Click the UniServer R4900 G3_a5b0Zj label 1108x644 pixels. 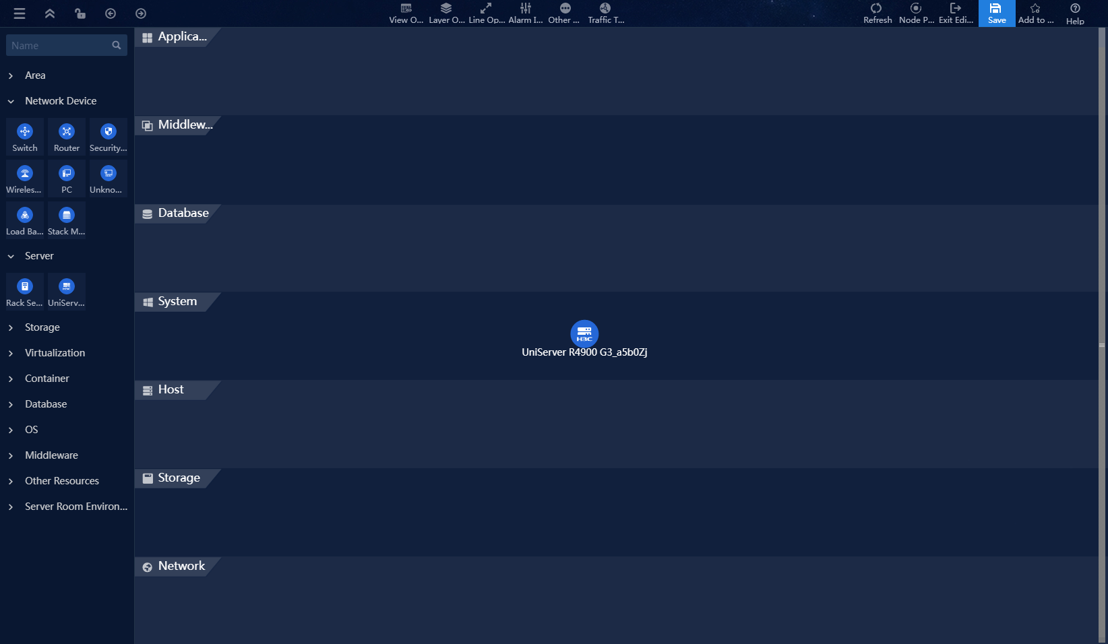(x=584, y=352)
